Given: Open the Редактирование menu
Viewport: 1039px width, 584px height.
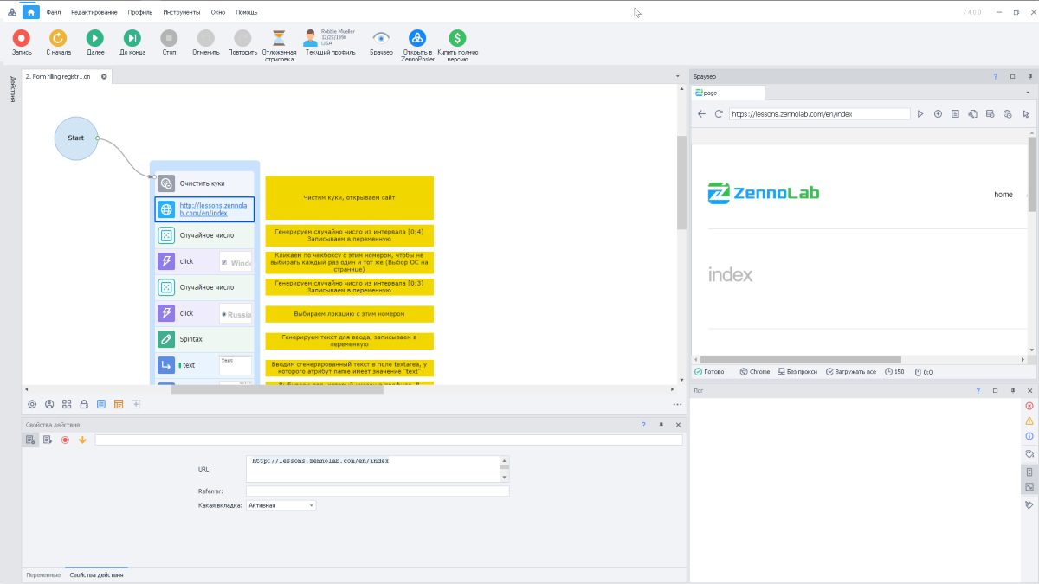Looking at the screenshot, I should coord(94,12).
